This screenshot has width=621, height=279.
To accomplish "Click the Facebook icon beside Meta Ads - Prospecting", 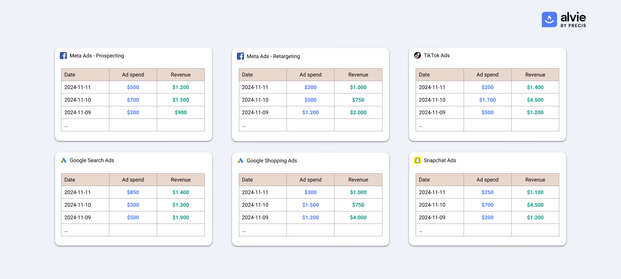I will point(63,56).
